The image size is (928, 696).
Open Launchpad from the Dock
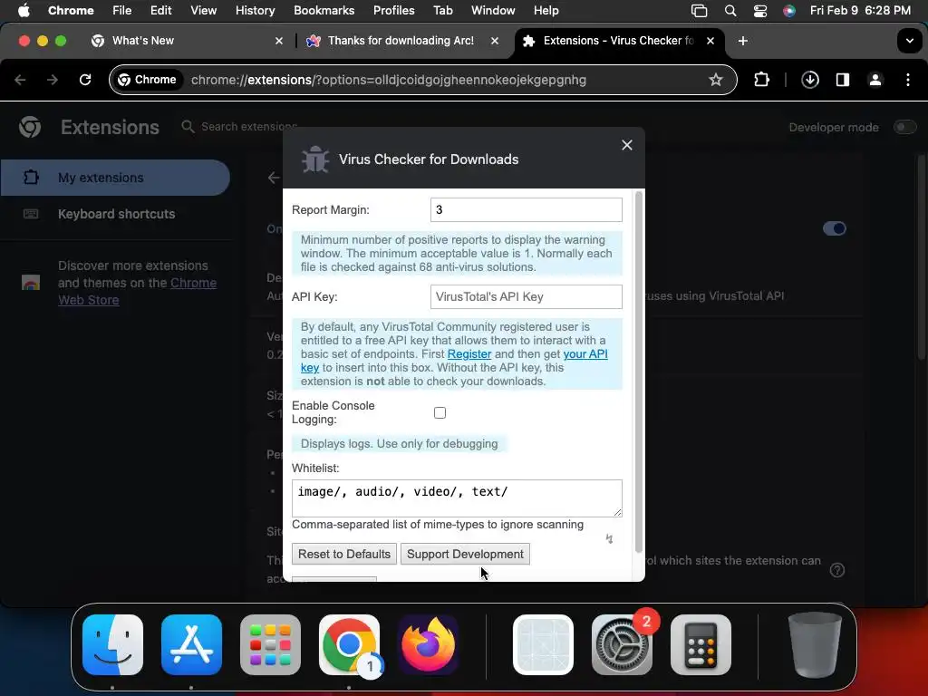coord(270,644)
